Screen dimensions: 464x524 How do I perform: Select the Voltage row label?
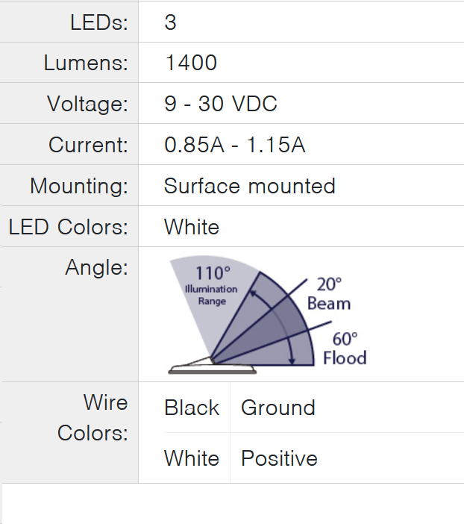87,104
